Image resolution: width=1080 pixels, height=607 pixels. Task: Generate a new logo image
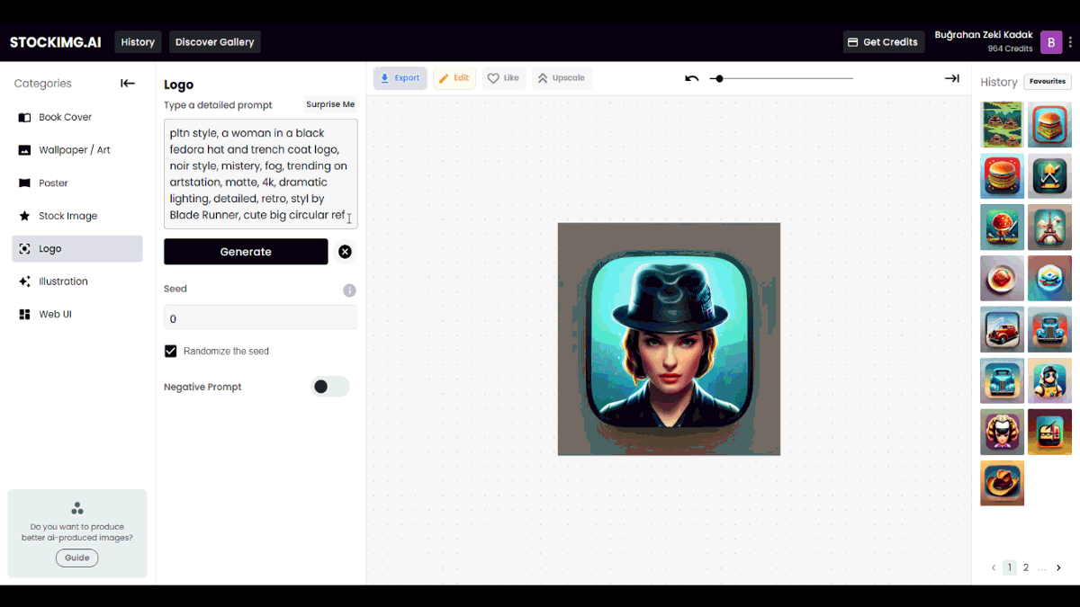245,251
